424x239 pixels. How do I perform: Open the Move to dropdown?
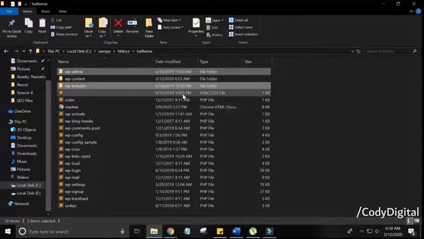pos(89,28)
